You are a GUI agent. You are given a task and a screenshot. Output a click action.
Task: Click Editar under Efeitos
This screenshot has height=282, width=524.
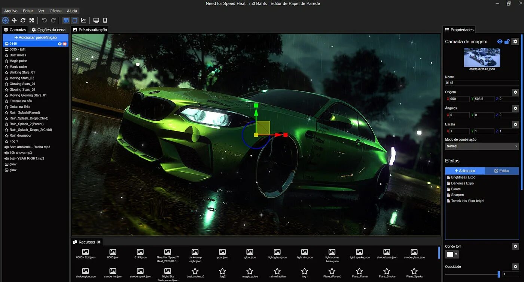[502, 171]
